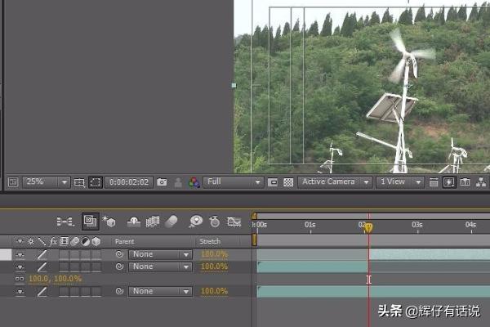The image size is (490, 327).
Task: Click the Show Snapshot person icon
Action: [x=178, y=182]
